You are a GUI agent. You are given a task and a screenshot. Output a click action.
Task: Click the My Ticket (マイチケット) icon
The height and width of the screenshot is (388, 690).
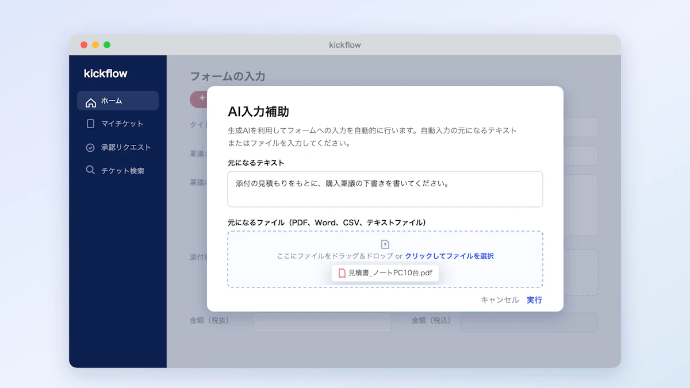point(90,124)
